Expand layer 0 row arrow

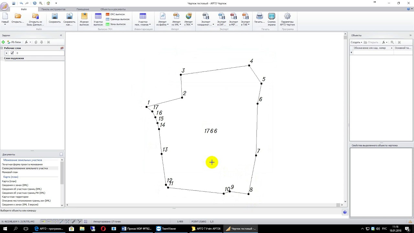coord(6,53)
